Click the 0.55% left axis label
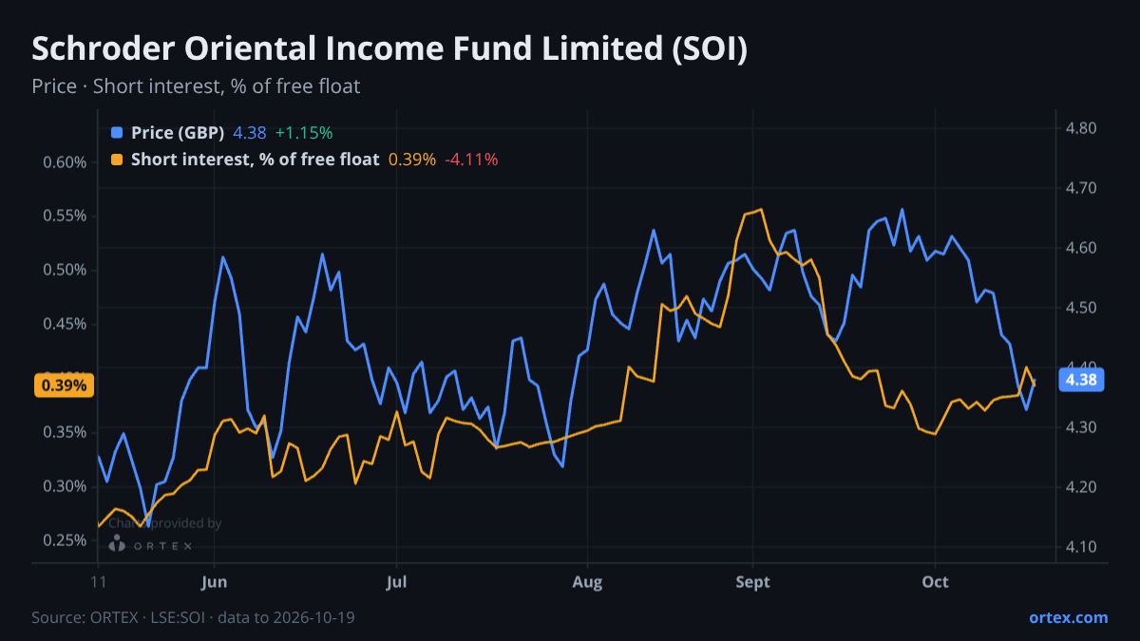The height and width of the screenshot is (641, 1140). click(65, 216)
